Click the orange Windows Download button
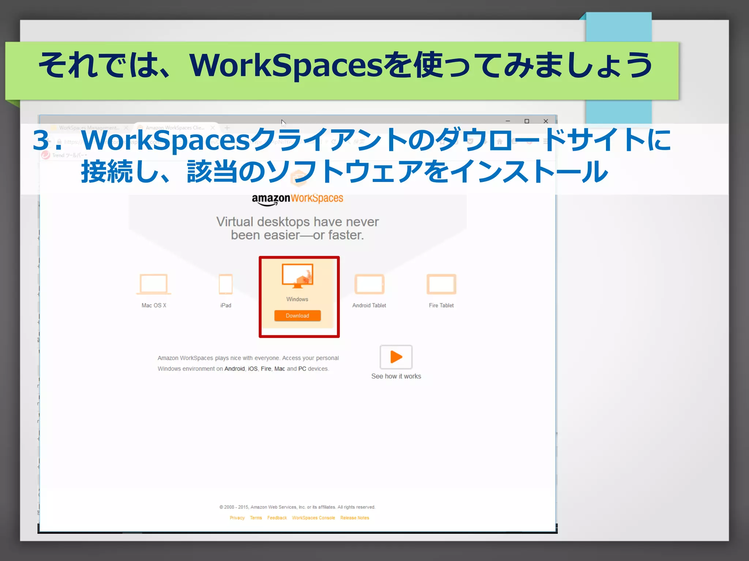This screenshot has width=749, height=561. [x=297, y=316]
